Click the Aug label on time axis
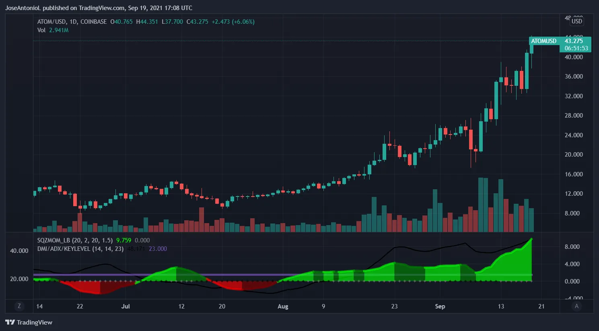The width and height of the screenshot is (599, 331). (x=283, y=306)
